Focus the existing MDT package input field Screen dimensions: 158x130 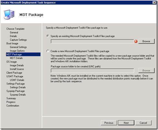click(92, 41)
